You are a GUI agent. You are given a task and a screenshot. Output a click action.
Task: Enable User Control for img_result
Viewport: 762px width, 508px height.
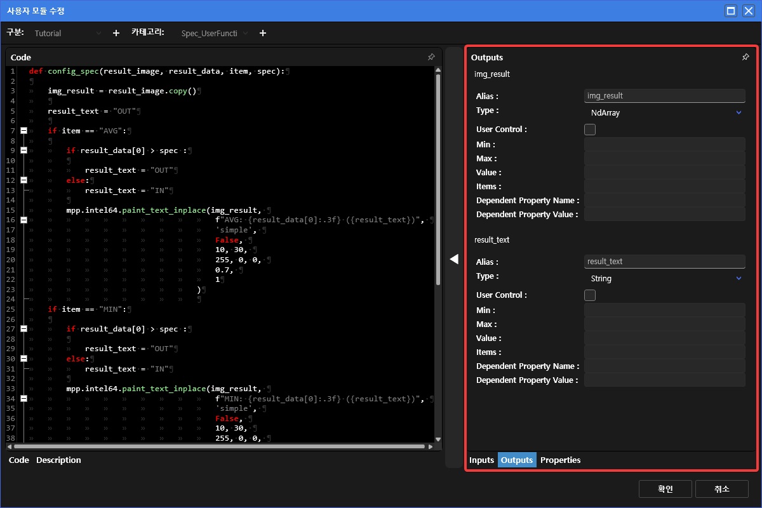click(x=590, y=130)
